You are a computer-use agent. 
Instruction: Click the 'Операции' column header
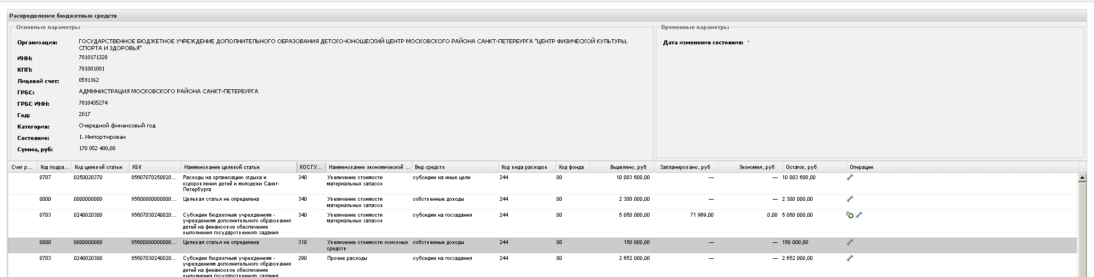[x=962, y=167]
